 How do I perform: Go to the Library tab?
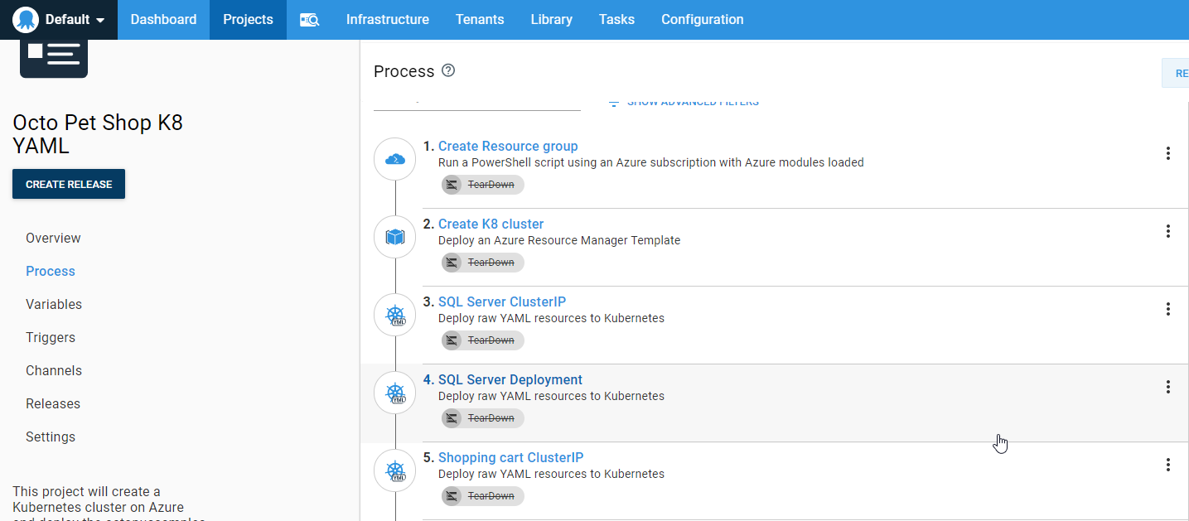551,20
